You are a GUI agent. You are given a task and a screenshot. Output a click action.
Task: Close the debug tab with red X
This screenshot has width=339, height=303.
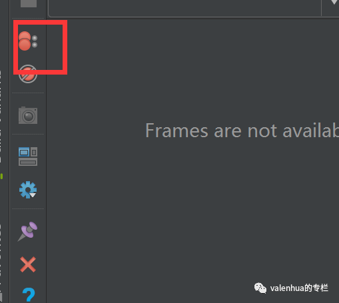coord(28,264)
